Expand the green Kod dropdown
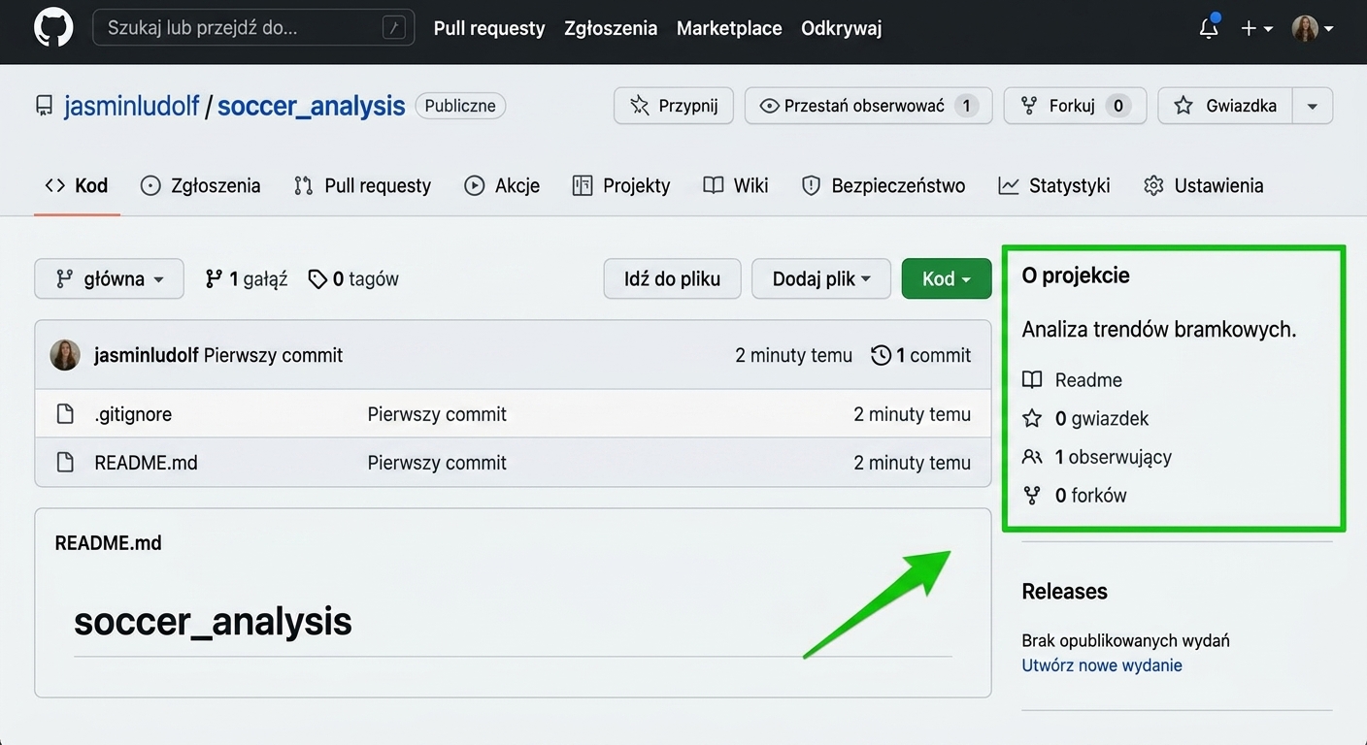This screenshot has height=745, width=1367. (947, 278)
